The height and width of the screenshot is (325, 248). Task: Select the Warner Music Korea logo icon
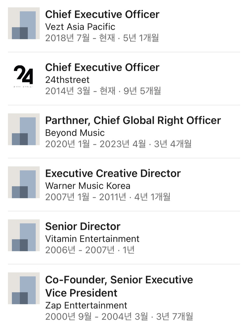(x=24, y=182)
